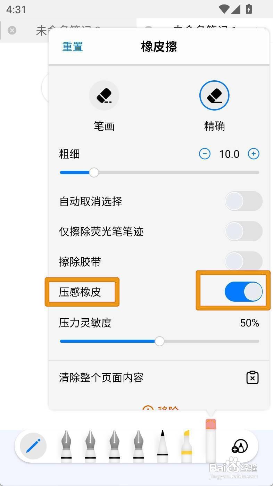Select the 精确 precise eraser mode
Image resolution: width=273 pixels, height=486 pixels.
pos(214,96)
